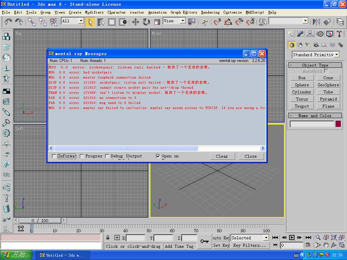This screenshot has height=260, width=347.
Task: Open the Modifiers menu
Action: coord(94,12)
